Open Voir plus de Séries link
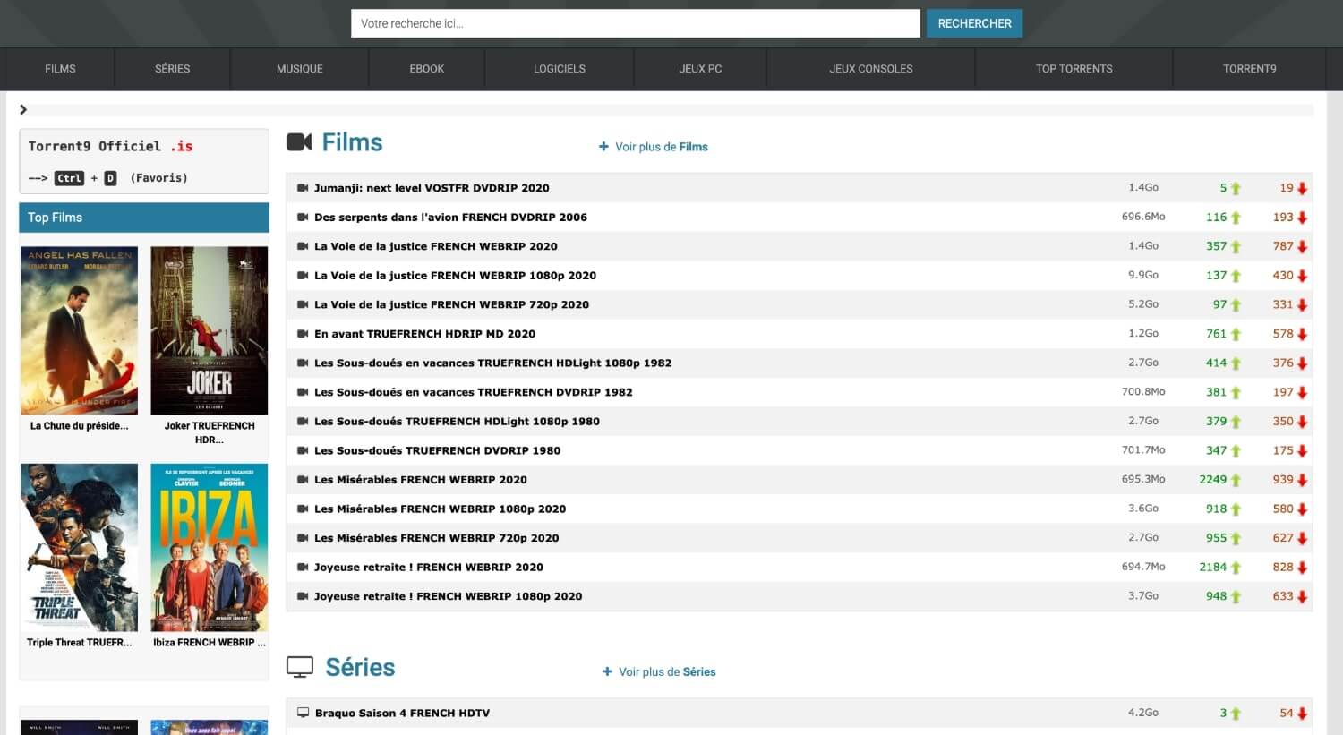This screenshot has width=1343, height=735. [667, 671]
